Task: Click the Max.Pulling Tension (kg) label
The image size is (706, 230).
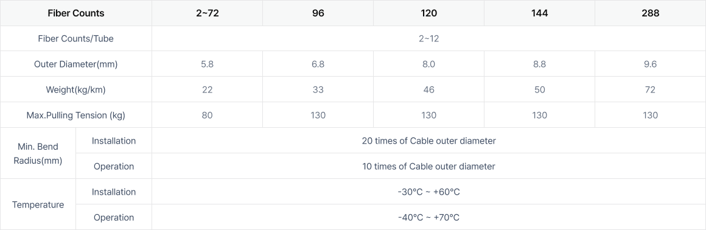Action: point(75,116)
